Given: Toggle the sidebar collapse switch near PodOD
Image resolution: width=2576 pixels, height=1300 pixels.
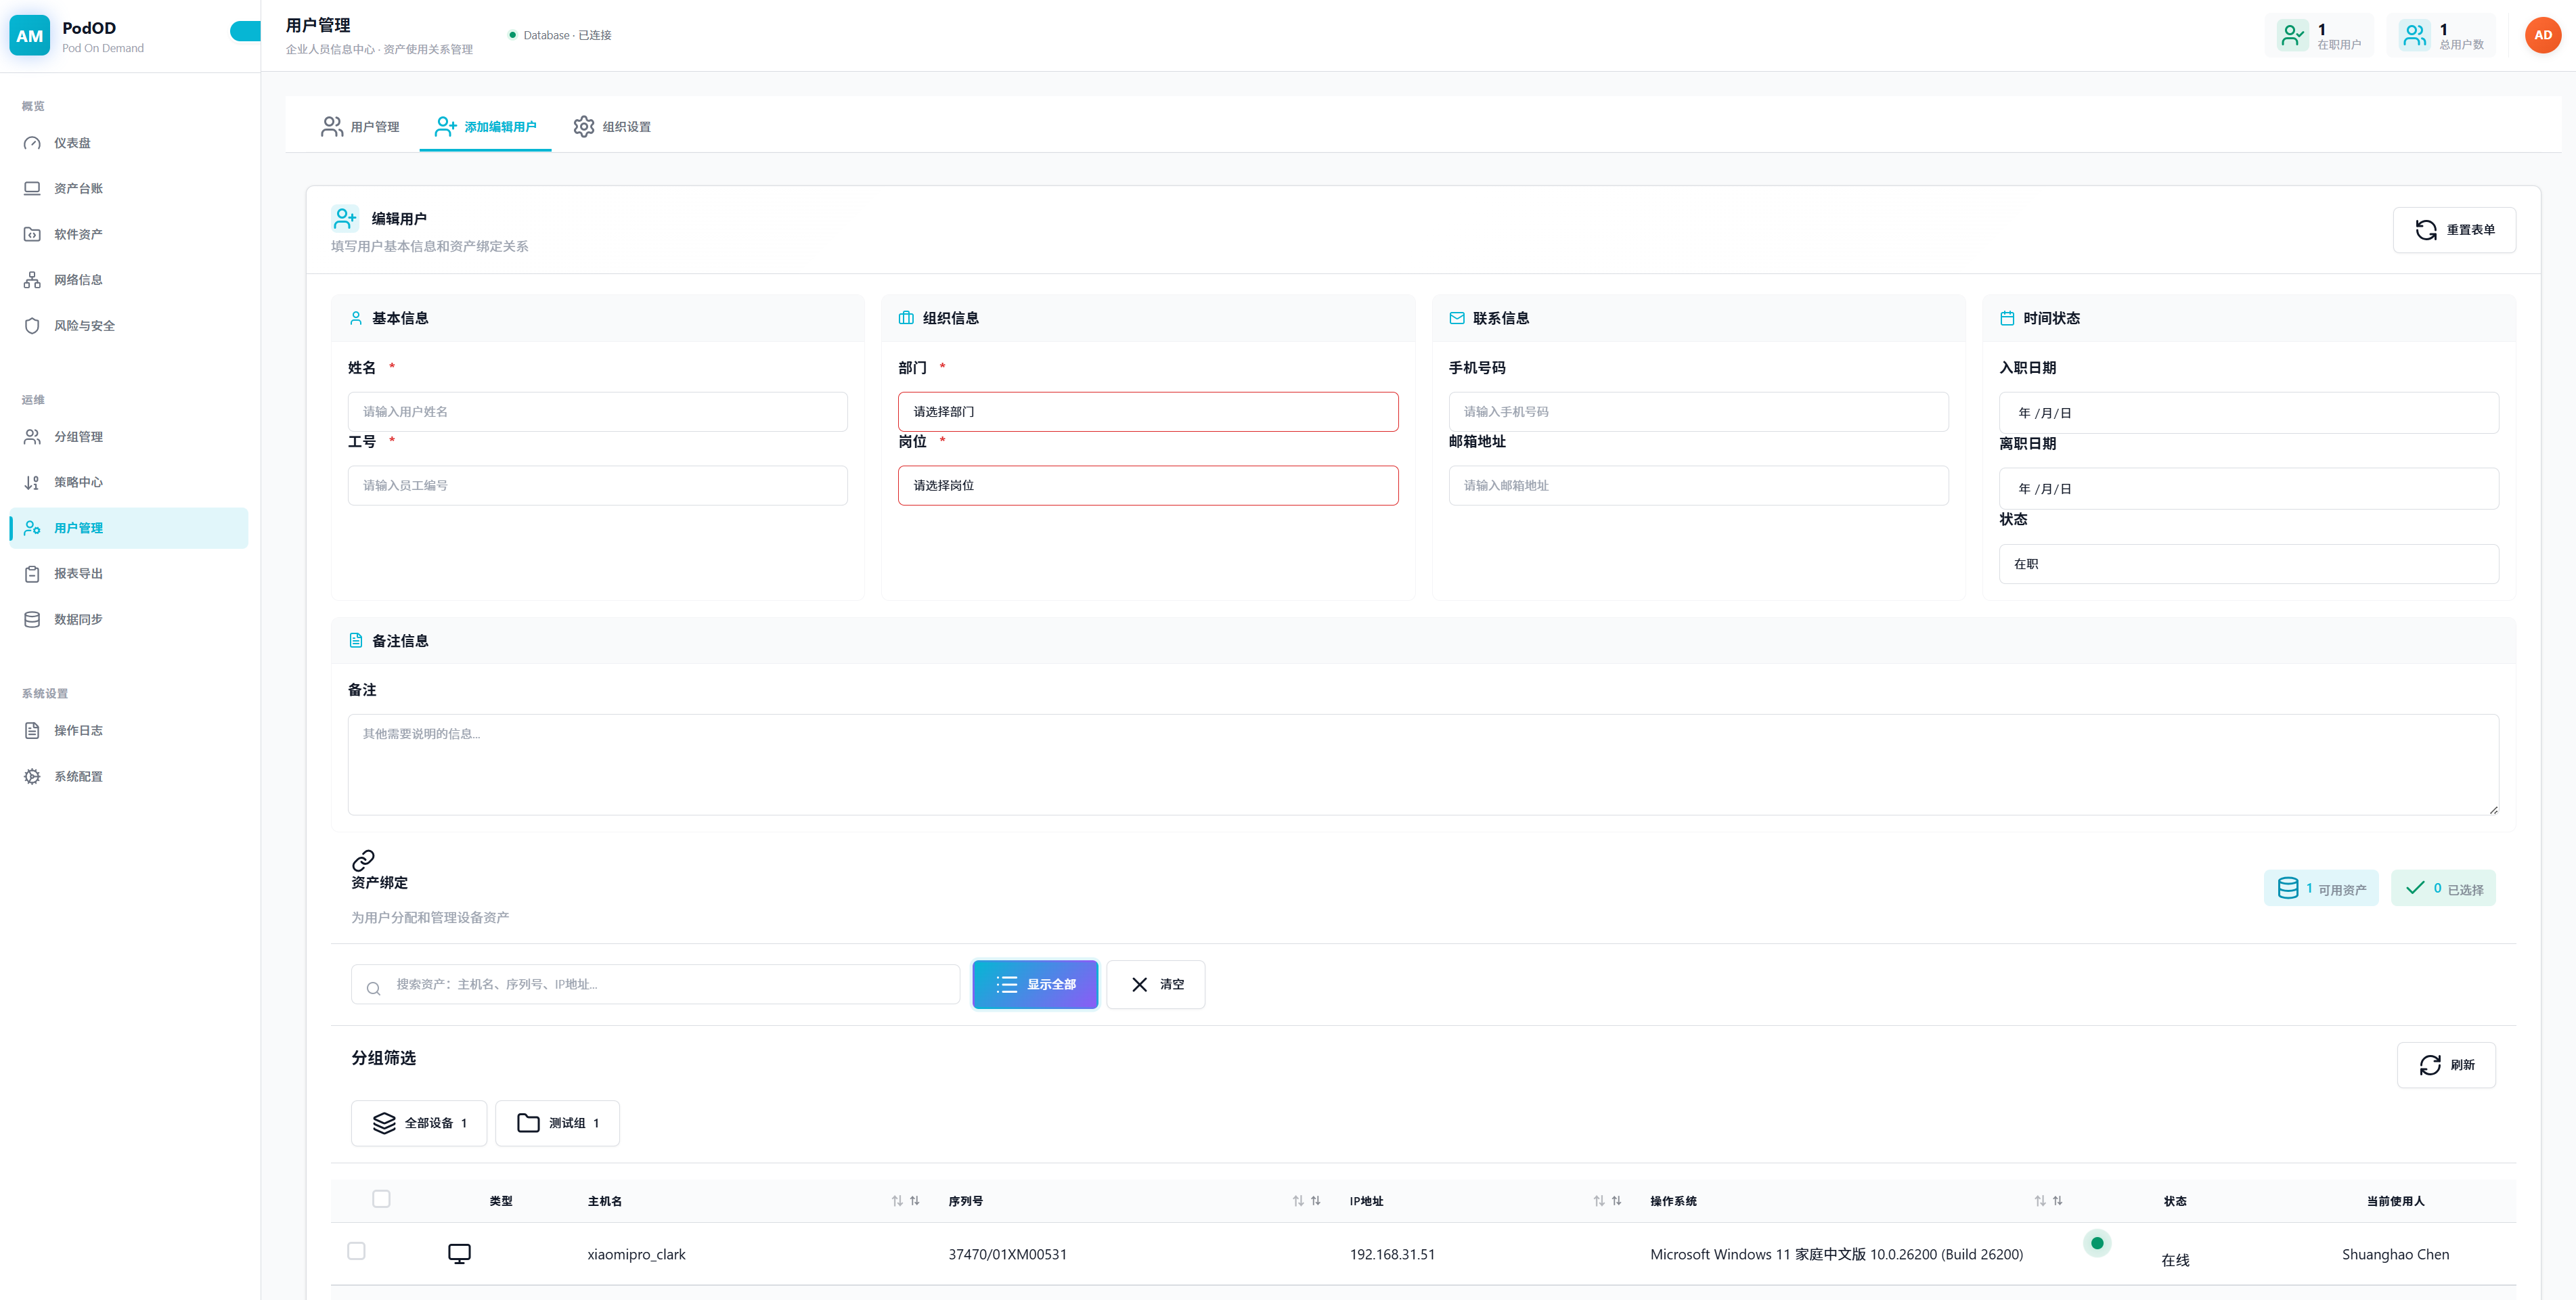Looking at the screenshot, I should 245,32.
